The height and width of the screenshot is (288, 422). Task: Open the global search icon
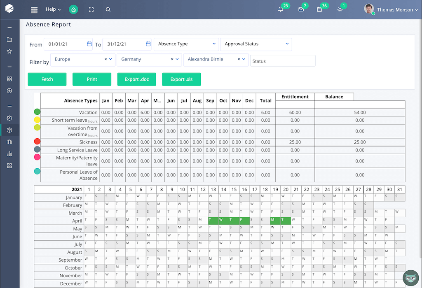[108, 9]
